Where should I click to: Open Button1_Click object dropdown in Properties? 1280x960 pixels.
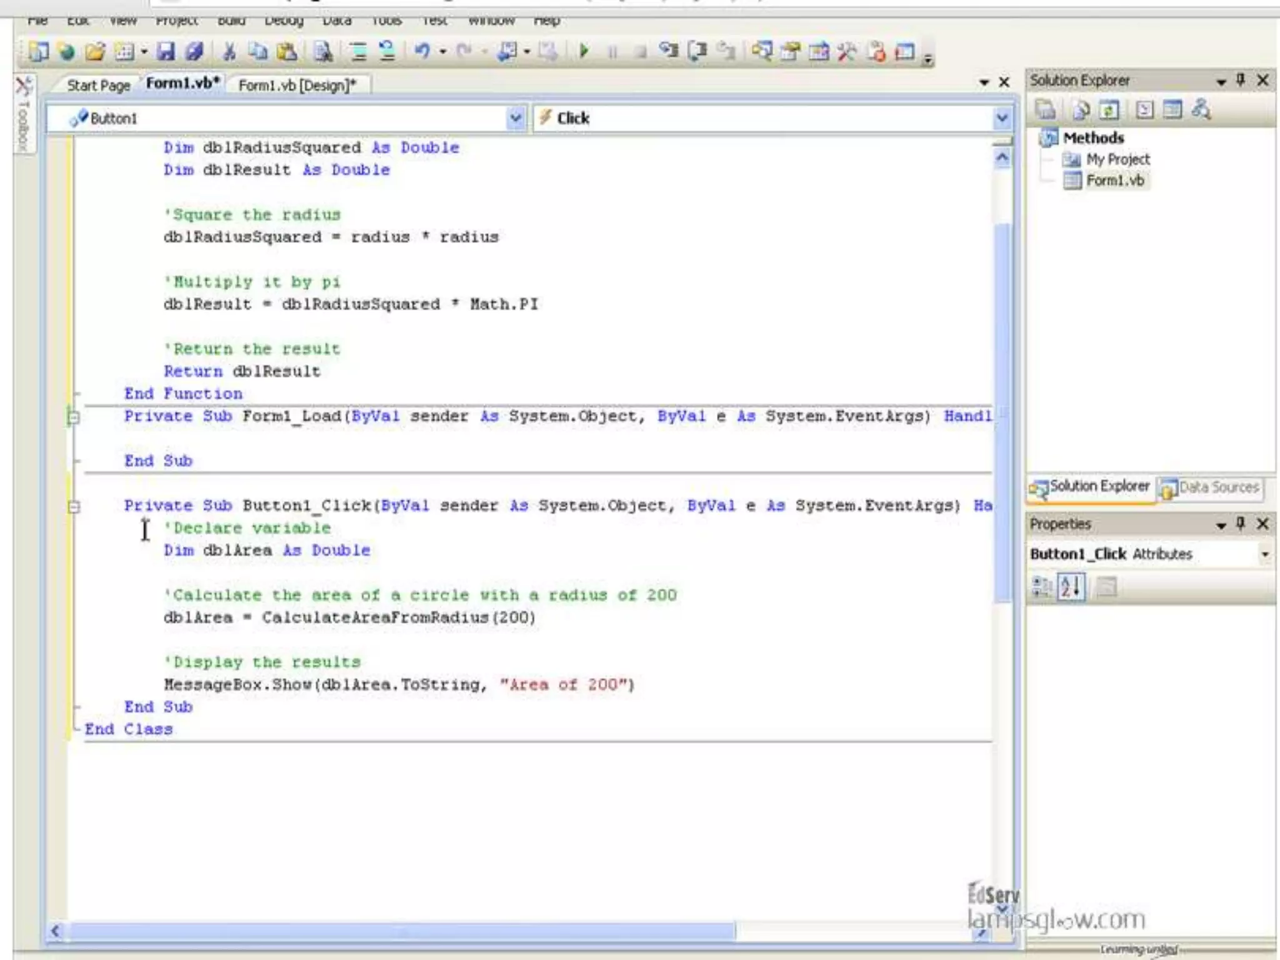pyautogui.click(x=1264, y=554)
